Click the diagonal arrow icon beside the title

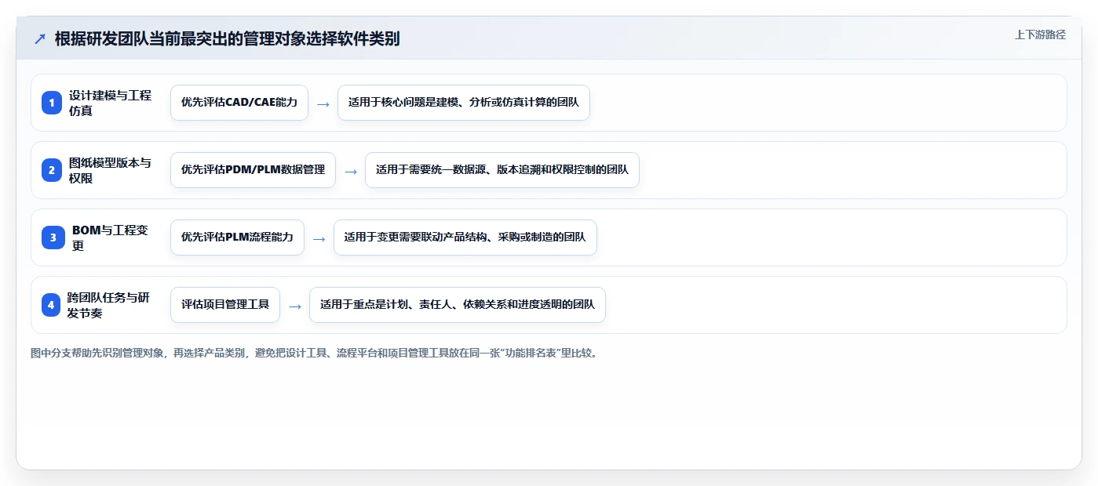(40, 39)
